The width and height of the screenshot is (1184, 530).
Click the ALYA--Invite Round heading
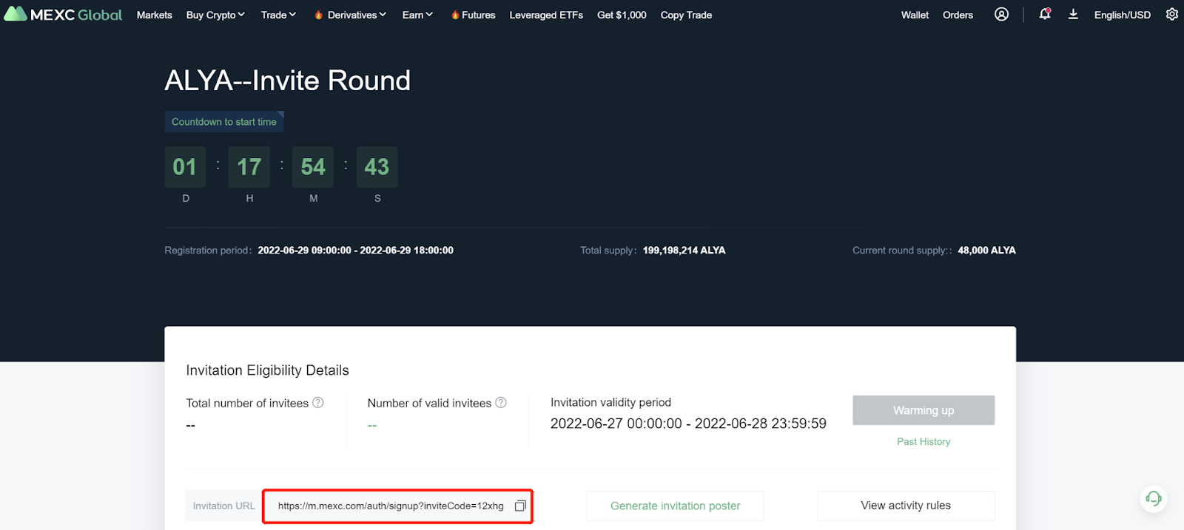287,80
